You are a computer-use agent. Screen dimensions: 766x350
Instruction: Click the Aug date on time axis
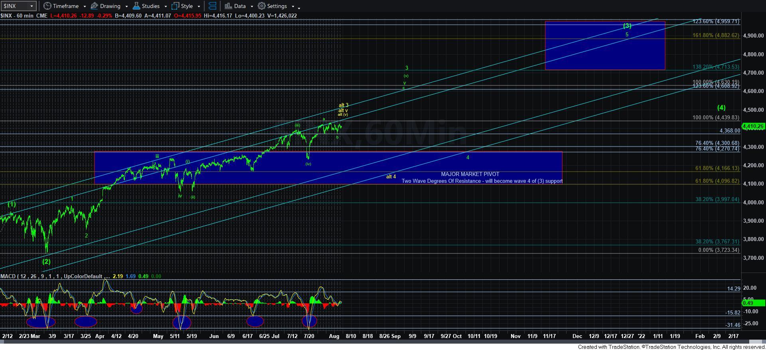click(x=334, y=336)
